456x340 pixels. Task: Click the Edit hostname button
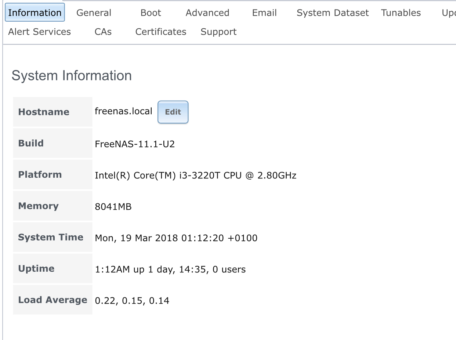coord(173,112)
